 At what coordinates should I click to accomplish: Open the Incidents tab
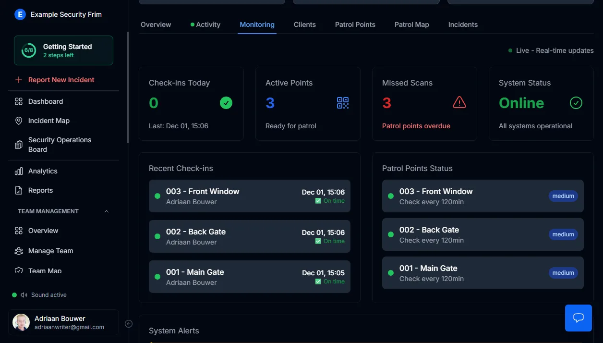[x=463, y=24]
